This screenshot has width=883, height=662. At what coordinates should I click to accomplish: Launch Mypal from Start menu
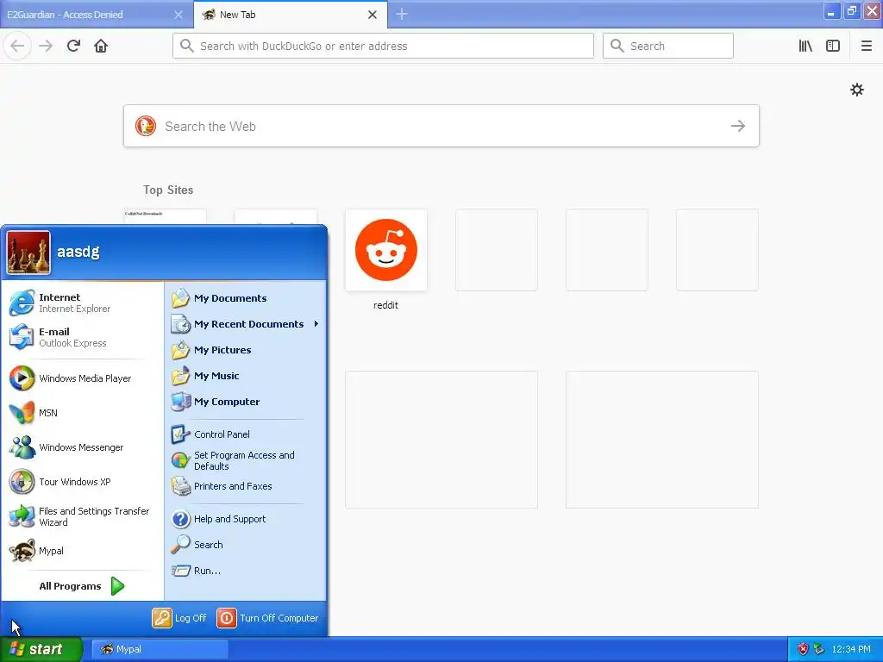point(82,551)
